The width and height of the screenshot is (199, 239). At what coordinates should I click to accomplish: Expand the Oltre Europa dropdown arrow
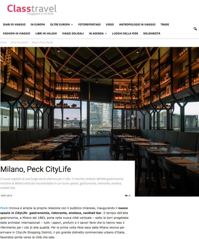[72, 24]
